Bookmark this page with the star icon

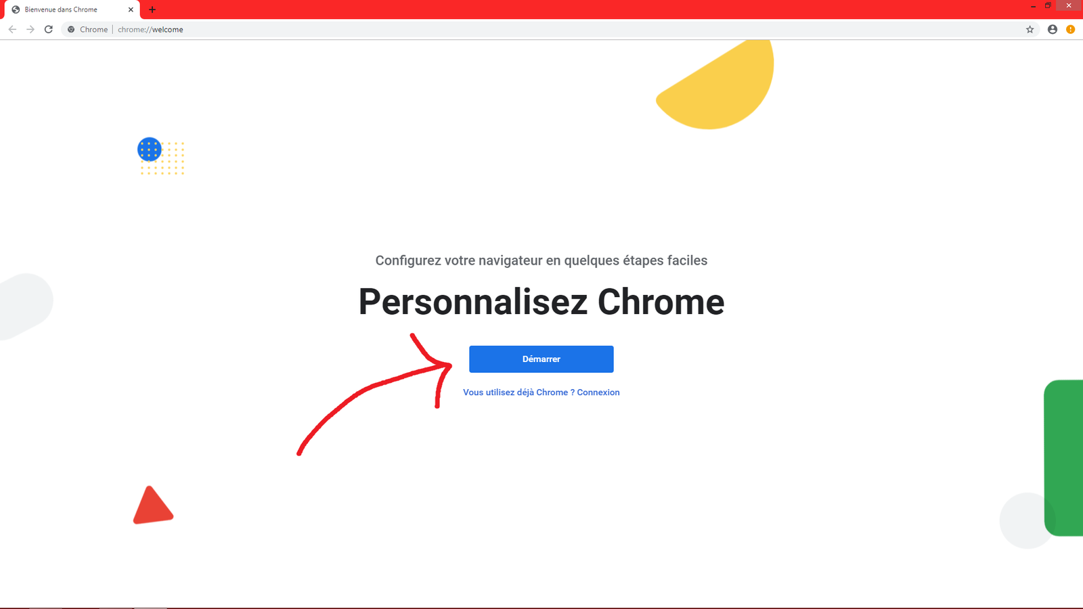coord(1030,29)
